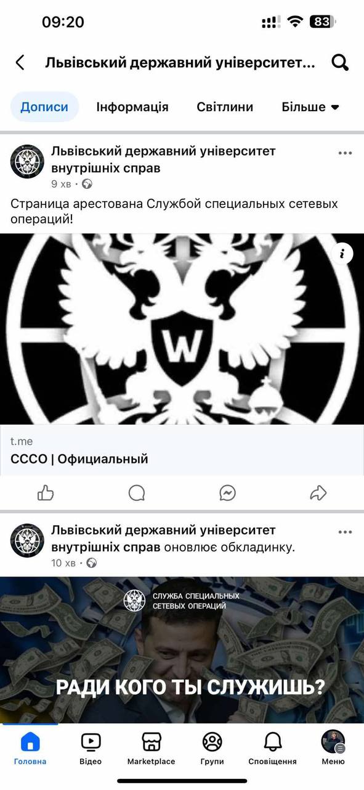The height and width of the screenshot is (790, 364).
Task: Open Сповіщення notifications bell
Action: coord(272,749)
